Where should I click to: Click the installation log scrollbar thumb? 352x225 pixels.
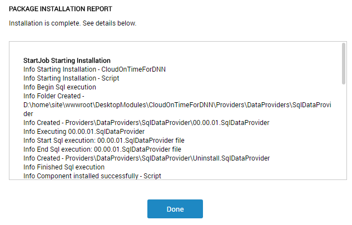pyautogui.click(x=343, y=64)
